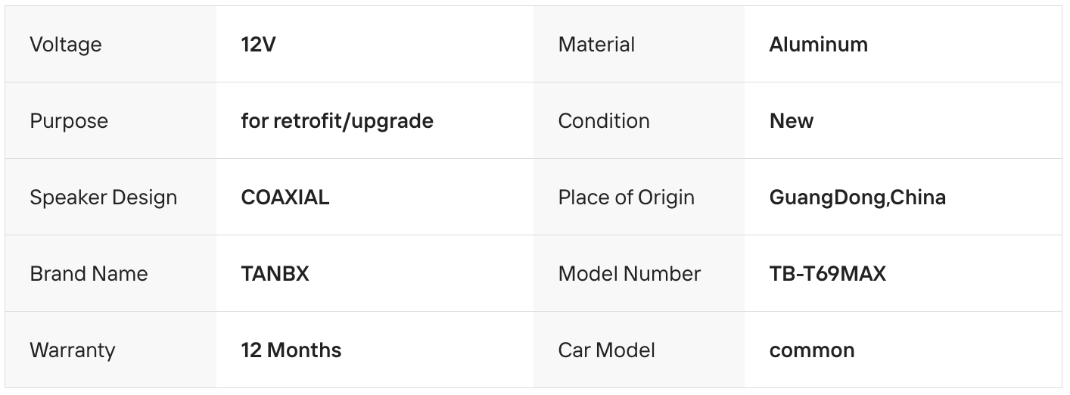Select the Model Number label

tap(629, 274)
